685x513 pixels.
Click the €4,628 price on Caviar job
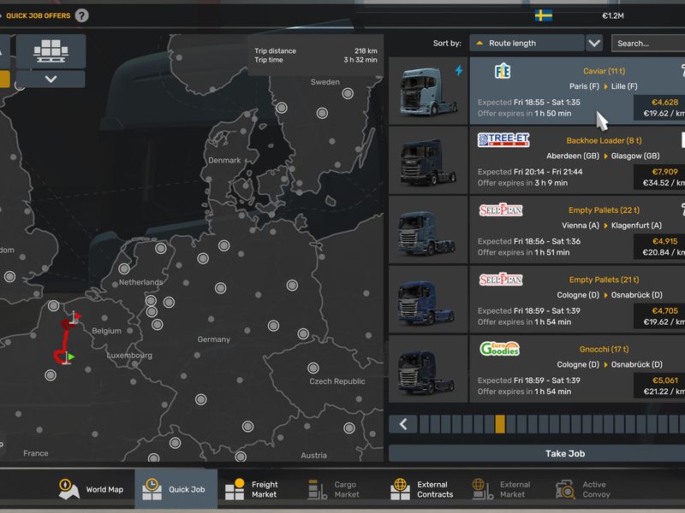pyautogui.click(x=664, y=103)
